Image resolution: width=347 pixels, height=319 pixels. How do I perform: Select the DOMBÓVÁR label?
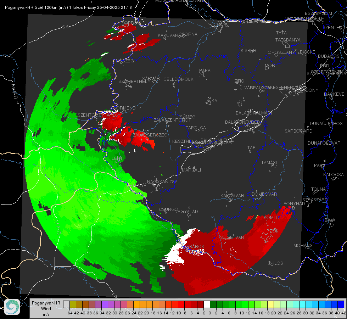click(264, 194)
